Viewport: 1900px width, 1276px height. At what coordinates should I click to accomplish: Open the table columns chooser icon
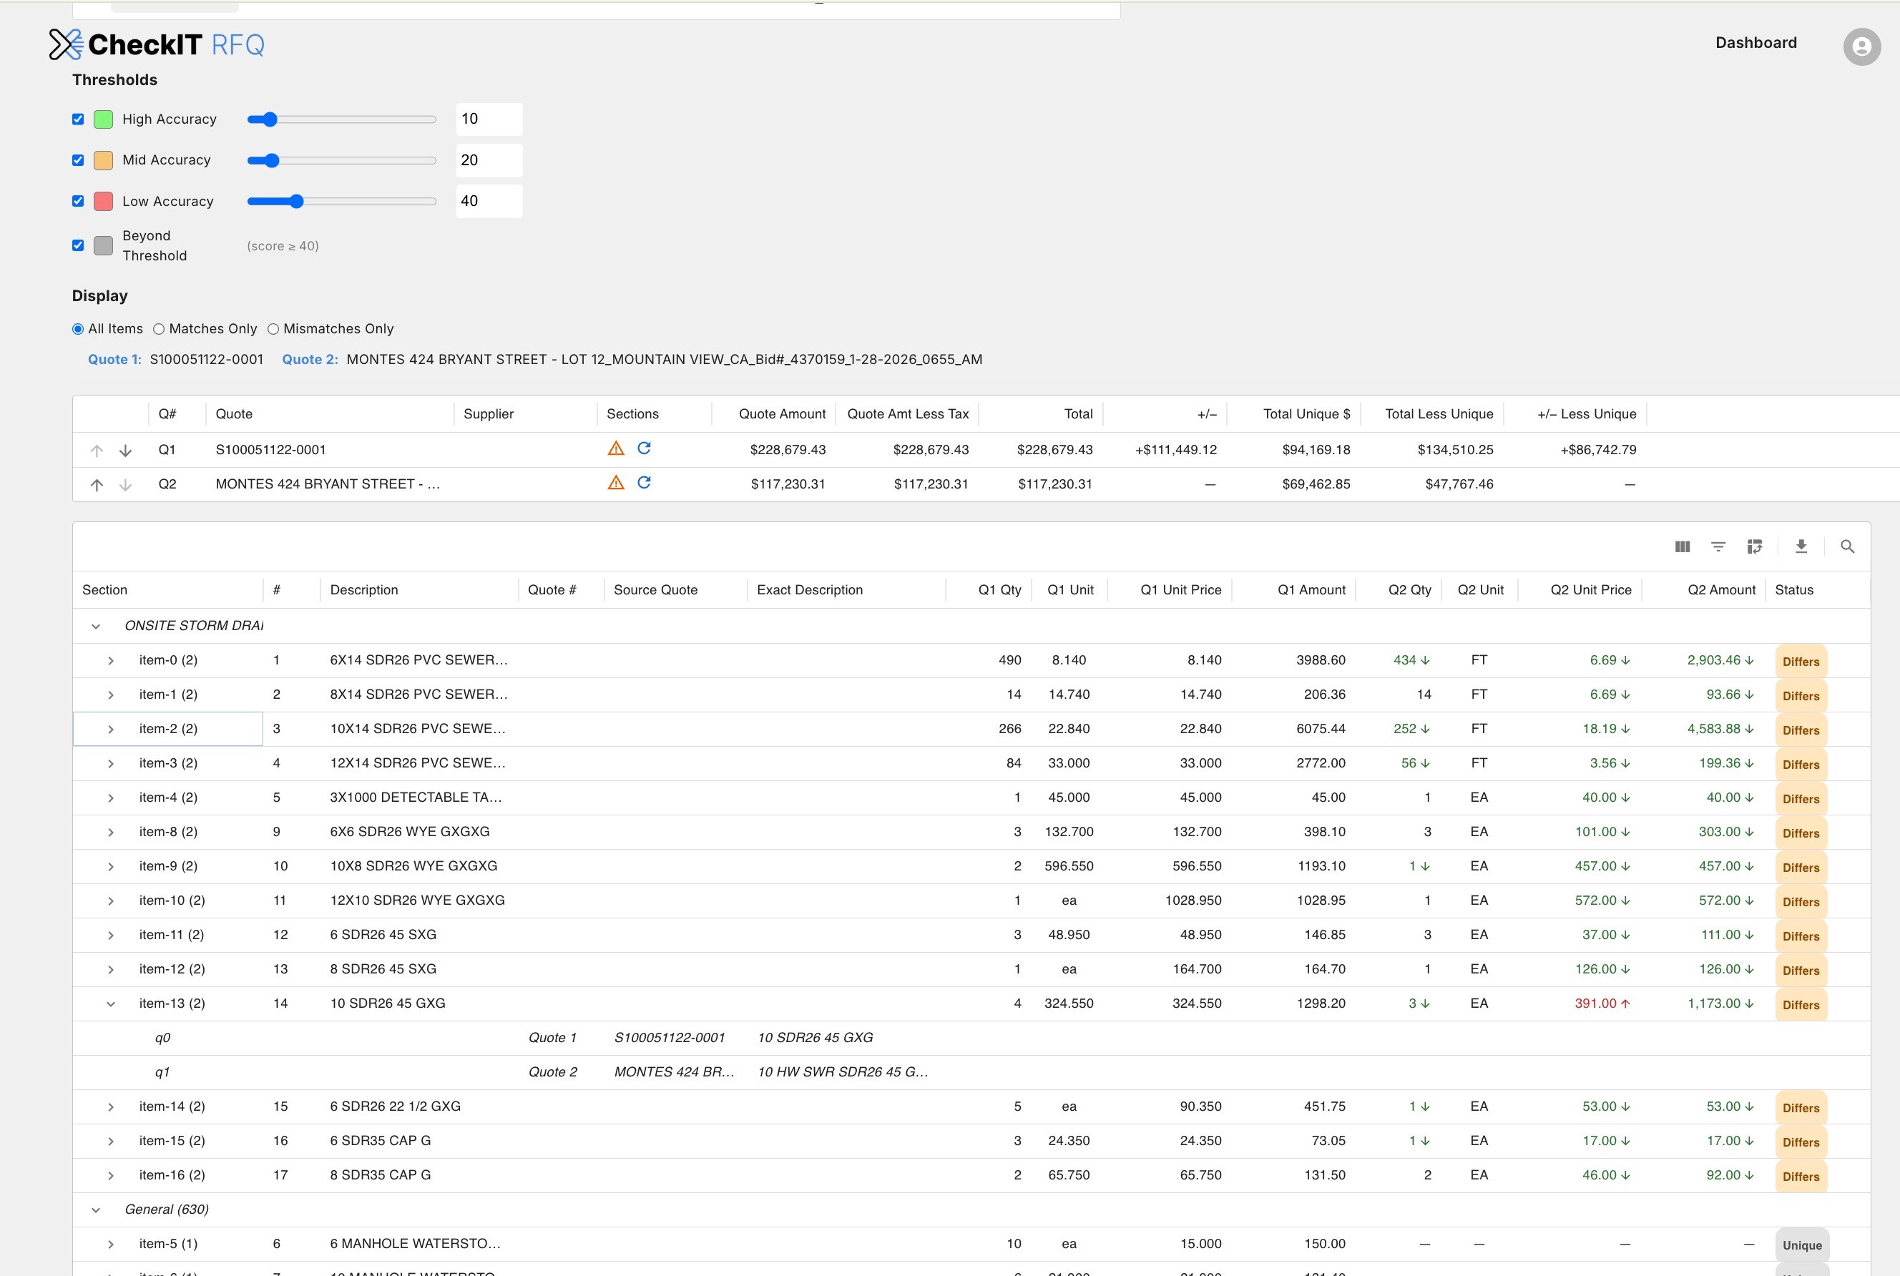point(1682,547)
